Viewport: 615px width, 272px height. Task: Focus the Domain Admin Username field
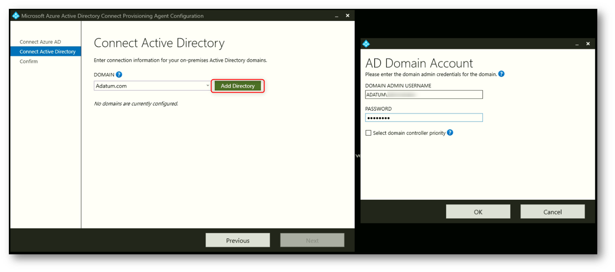pyautogui.click(x=423, y=95)
